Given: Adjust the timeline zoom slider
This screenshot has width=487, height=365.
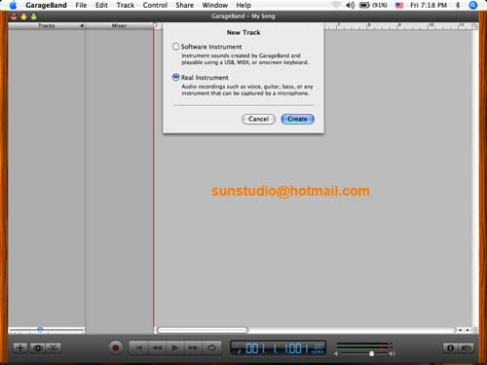Looking at the screenshot, I should [40, 330].
